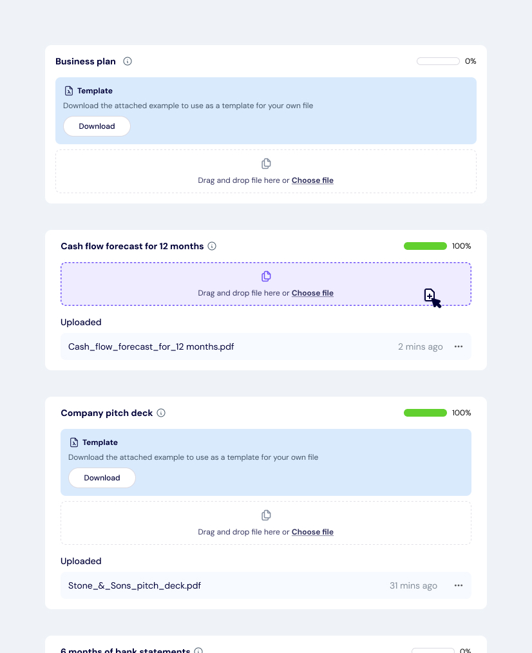
Task: Open options menu for Stone_&_Sons_pitch_deck.pdf
Action: pyautogui.click(x=459, y=585)
